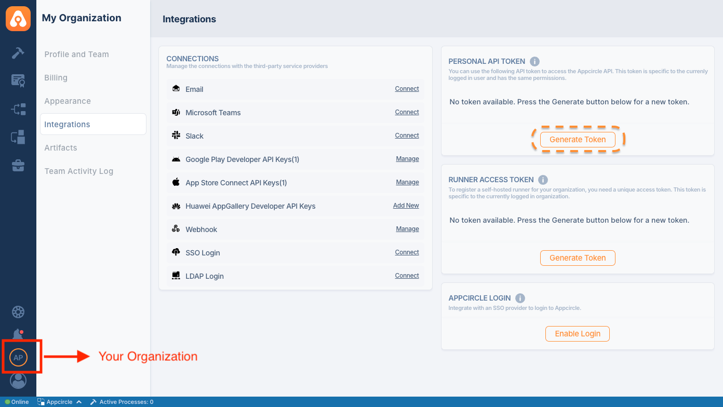
Task: Click the My Organization heading
Action: tap(82, 18)
